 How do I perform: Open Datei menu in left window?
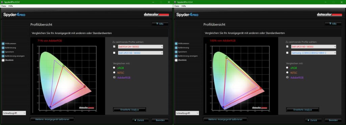[3, 6]
